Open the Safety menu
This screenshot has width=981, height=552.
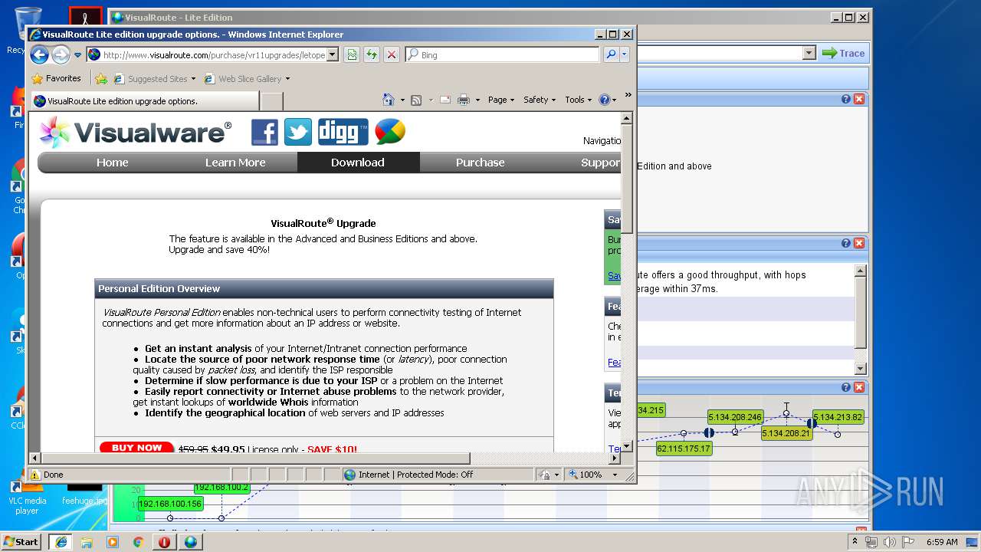click(x=540, y=100)
